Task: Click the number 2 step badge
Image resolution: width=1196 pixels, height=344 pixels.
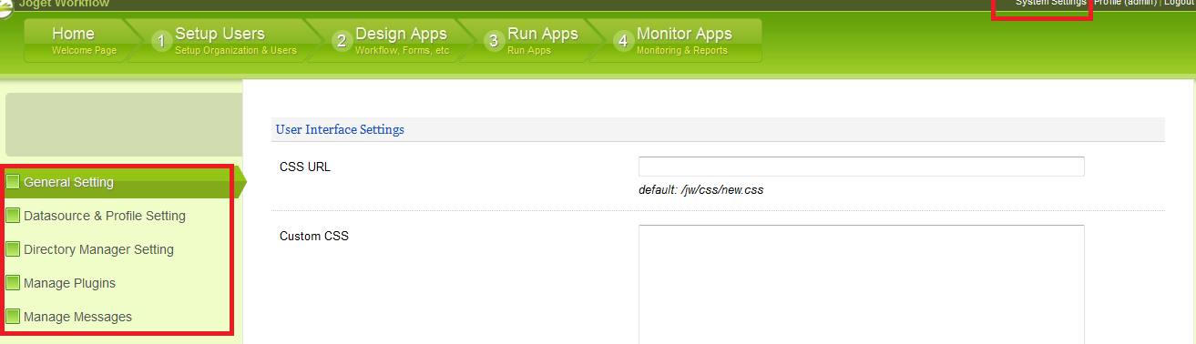Action: 342,41
